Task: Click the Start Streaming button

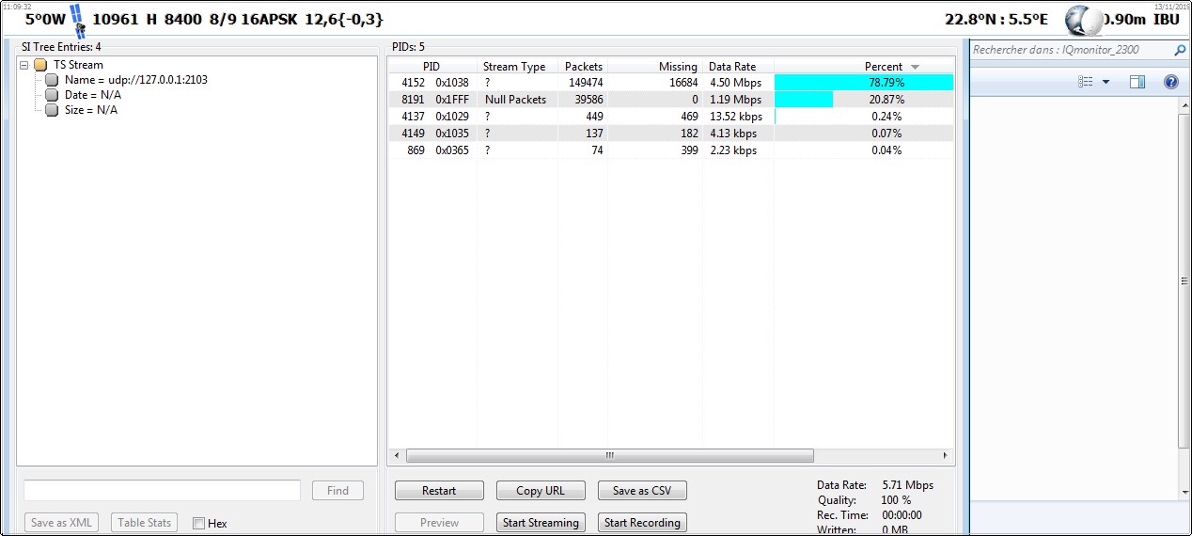Action: (x=540, y=523)
